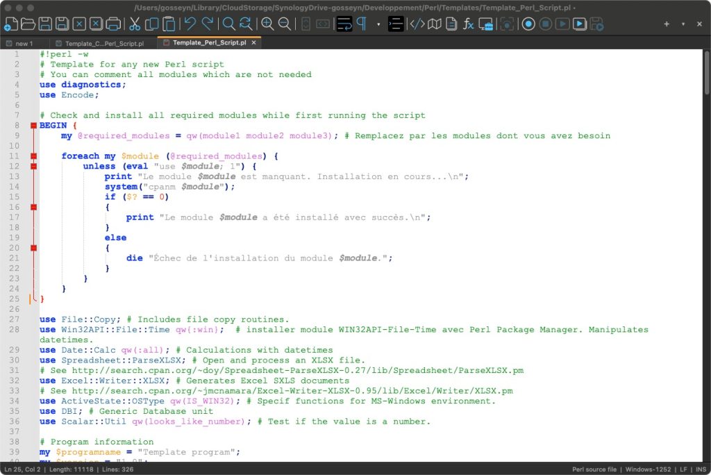Synchronize vertical scrolling icon

306,24
